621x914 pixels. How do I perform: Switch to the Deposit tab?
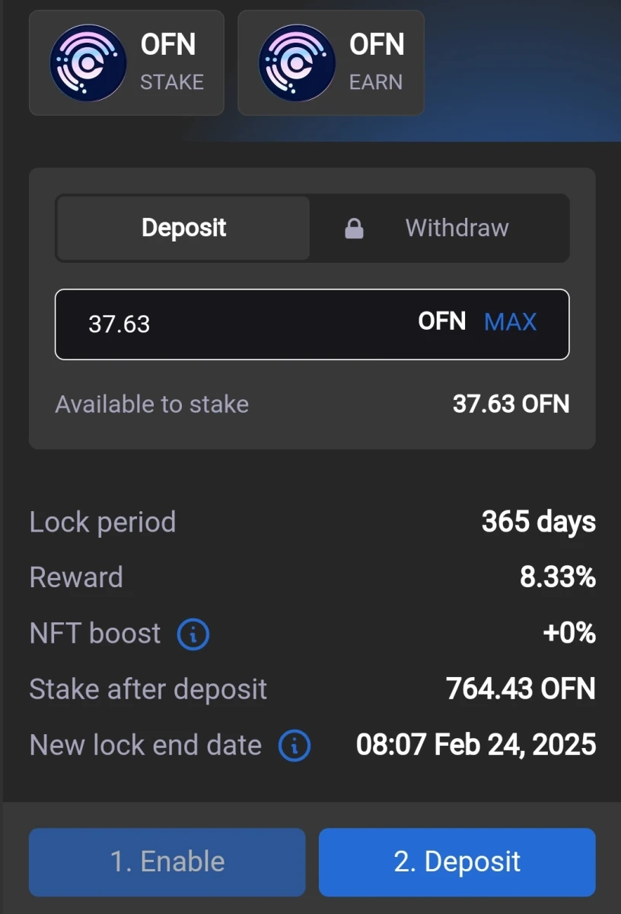coord(183,228)
